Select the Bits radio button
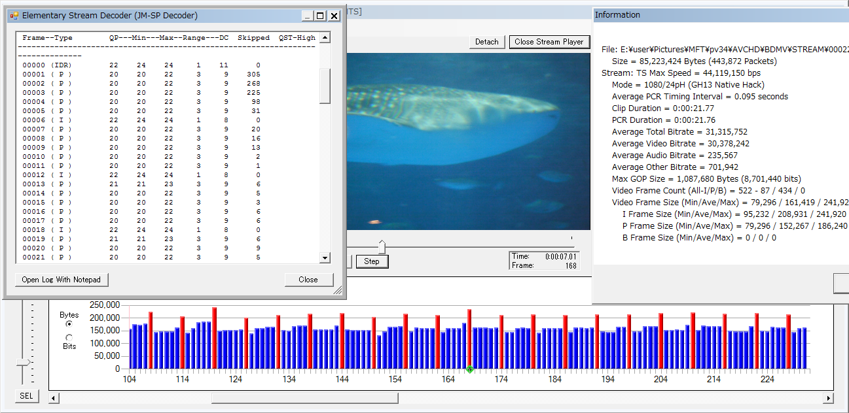Image resolution: width=849 pixels, height=413 pixels. 69,337
